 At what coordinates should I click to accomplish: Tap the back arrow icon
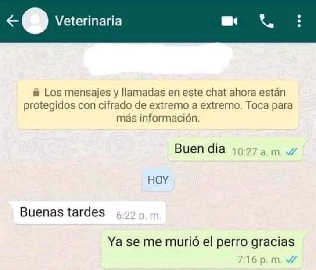[12, 21]
